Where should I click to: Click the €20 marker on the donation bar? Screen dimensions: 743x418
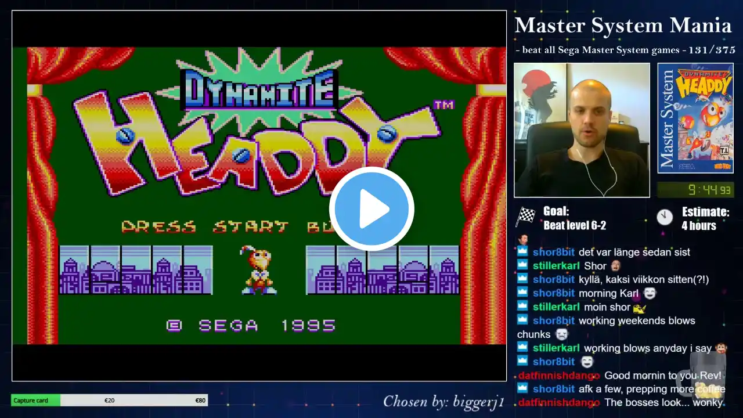tap(109, 400)
